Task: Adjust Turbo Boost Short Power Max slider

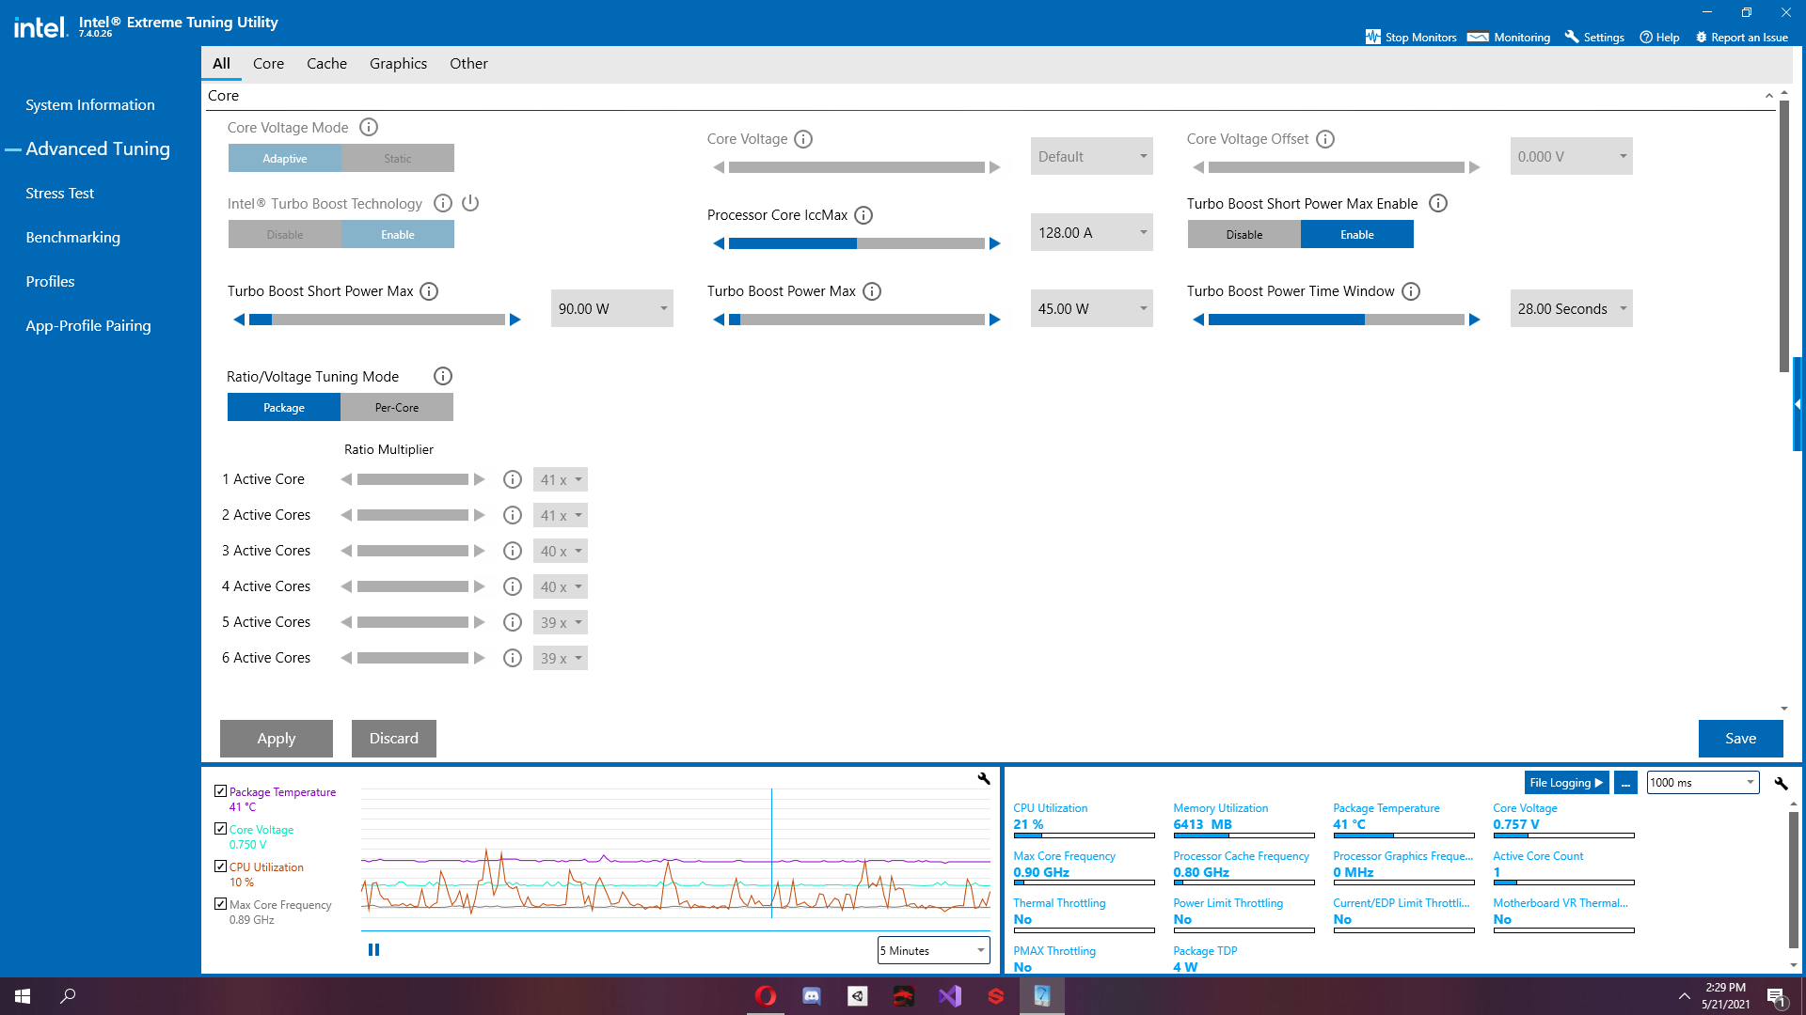Action: coord(377,320)
